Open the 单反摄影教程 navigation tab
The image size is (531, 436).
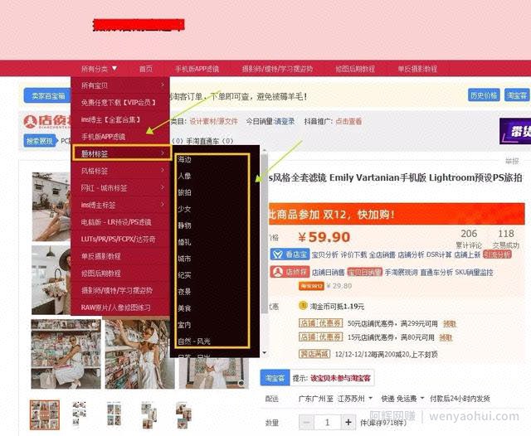point(417,69)
